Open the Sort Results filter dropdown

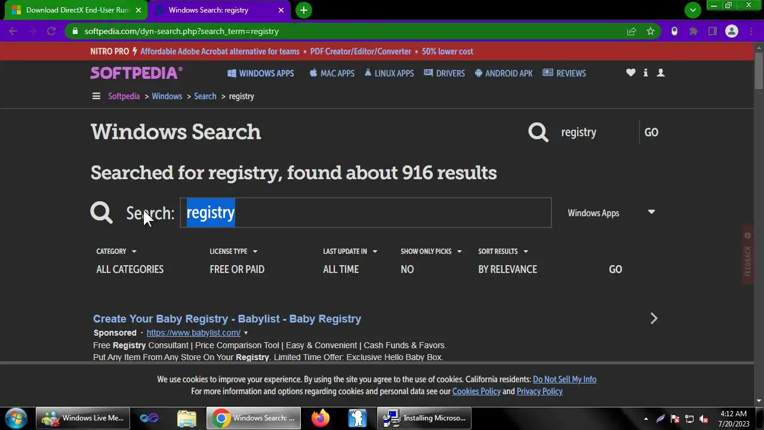tap(503, 251)
